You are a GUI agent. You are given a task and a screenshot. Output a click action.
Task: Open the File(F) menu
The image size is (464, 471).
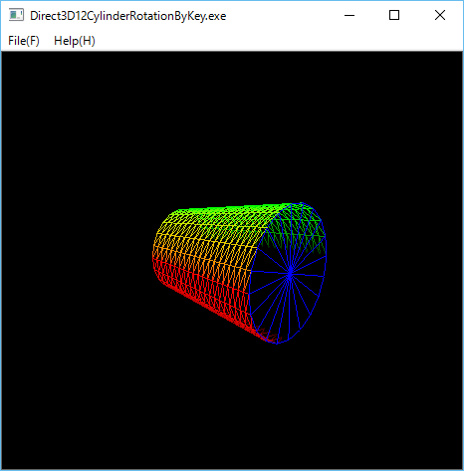click(x=24, y=41)
